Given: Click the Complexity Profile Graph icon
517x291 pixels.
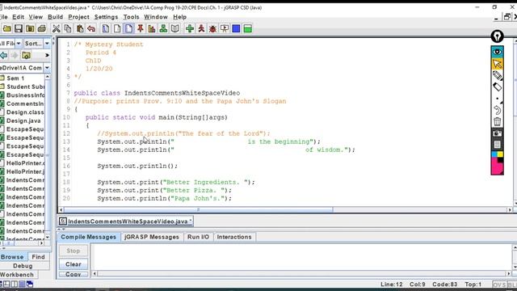Looking at the screenshot, I should tap(152, 29).
